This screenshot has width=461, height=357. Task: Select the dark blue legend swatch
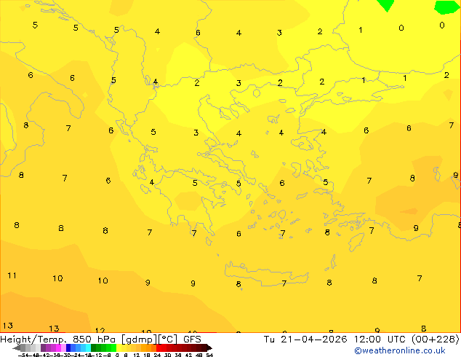coord(68,348)
